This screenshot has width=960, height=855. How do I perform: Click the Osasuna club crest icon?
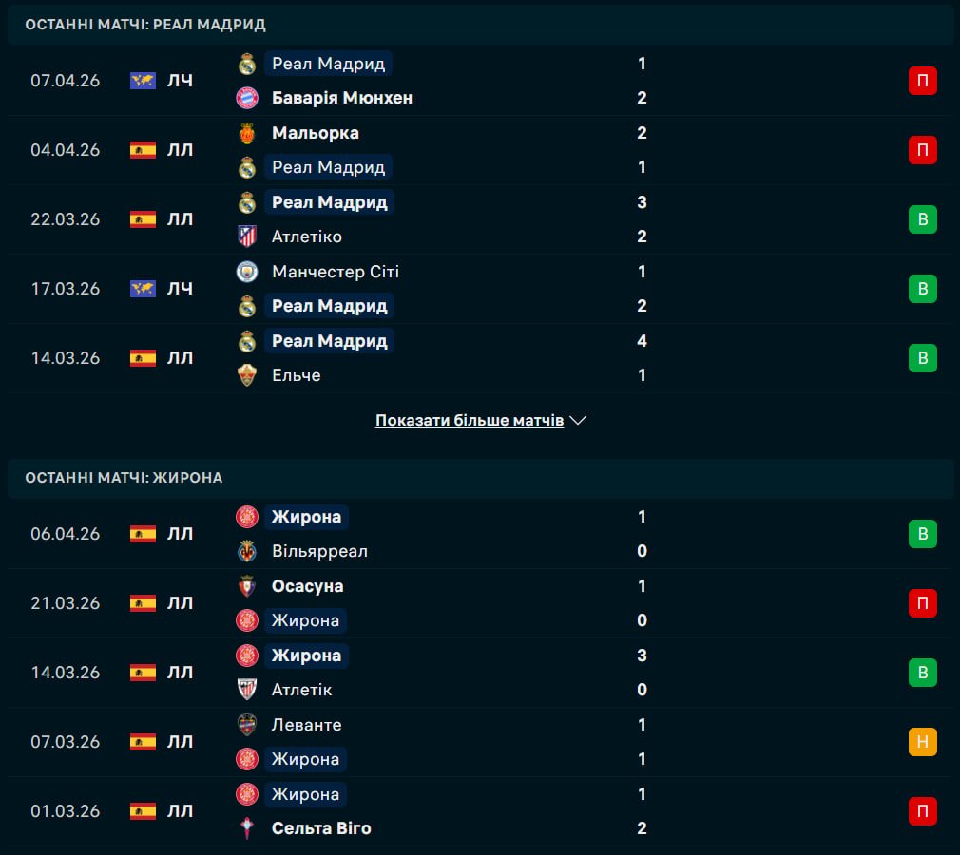247,586
